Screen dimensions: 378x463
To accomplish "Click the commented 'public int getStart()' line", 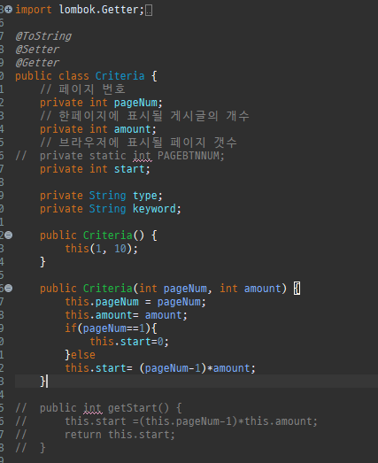I will tap(98, 408).
